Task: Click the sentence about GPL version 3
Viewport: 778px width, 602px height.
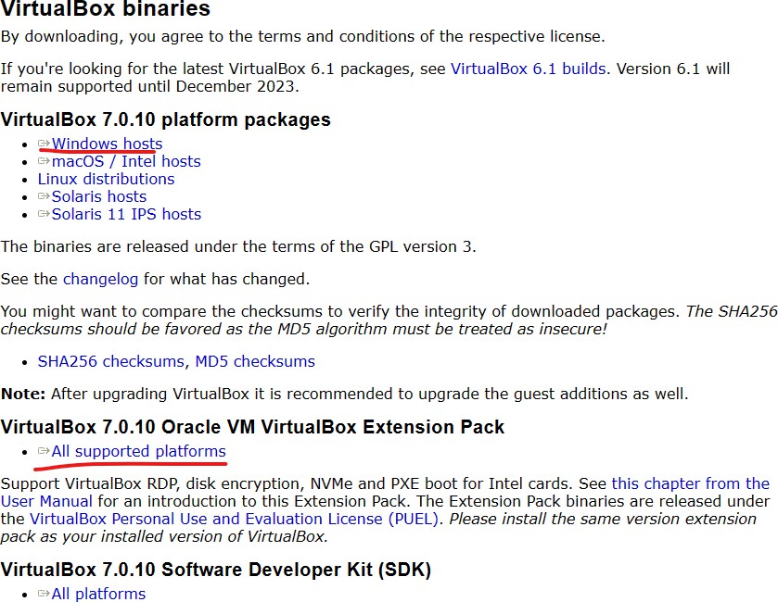Action: pos(238,246)
